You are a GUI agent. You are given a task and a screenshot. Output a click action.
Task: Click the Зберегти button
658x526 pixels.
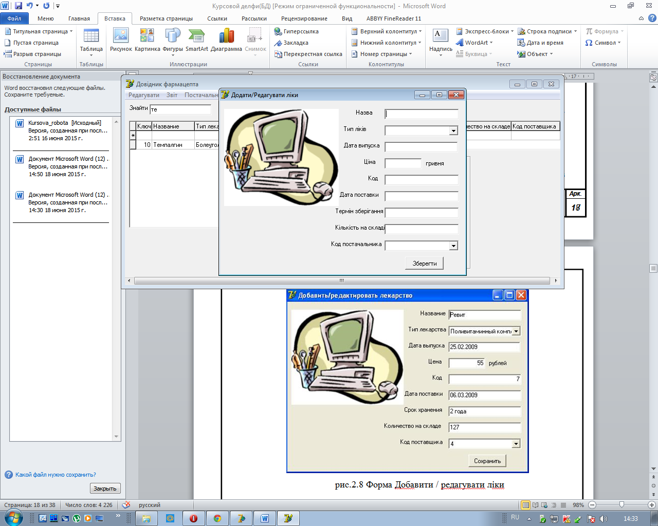click(x=425, y=263)
